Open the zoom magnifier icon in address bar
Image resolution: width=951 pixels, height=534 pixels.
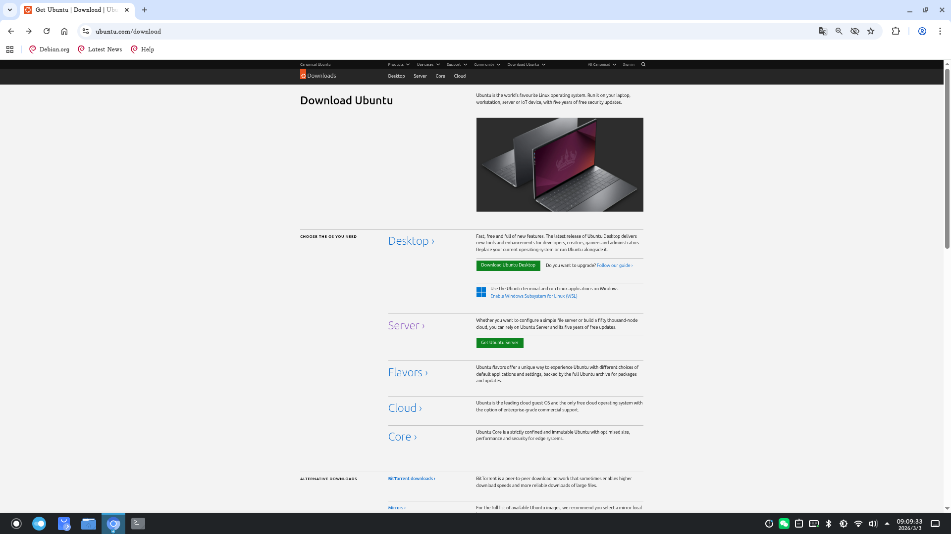pyautogui.click(x=839, y=31)
